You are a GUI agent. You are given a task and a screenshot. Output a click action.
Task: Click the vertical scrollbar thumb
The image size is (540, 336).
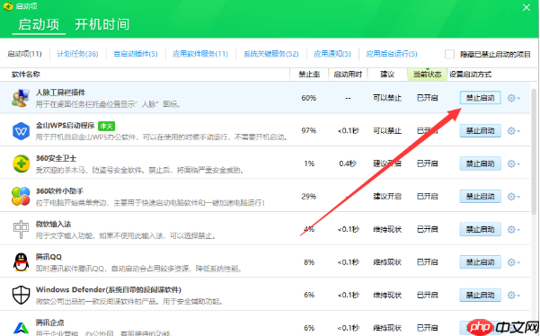click(534, 152)
